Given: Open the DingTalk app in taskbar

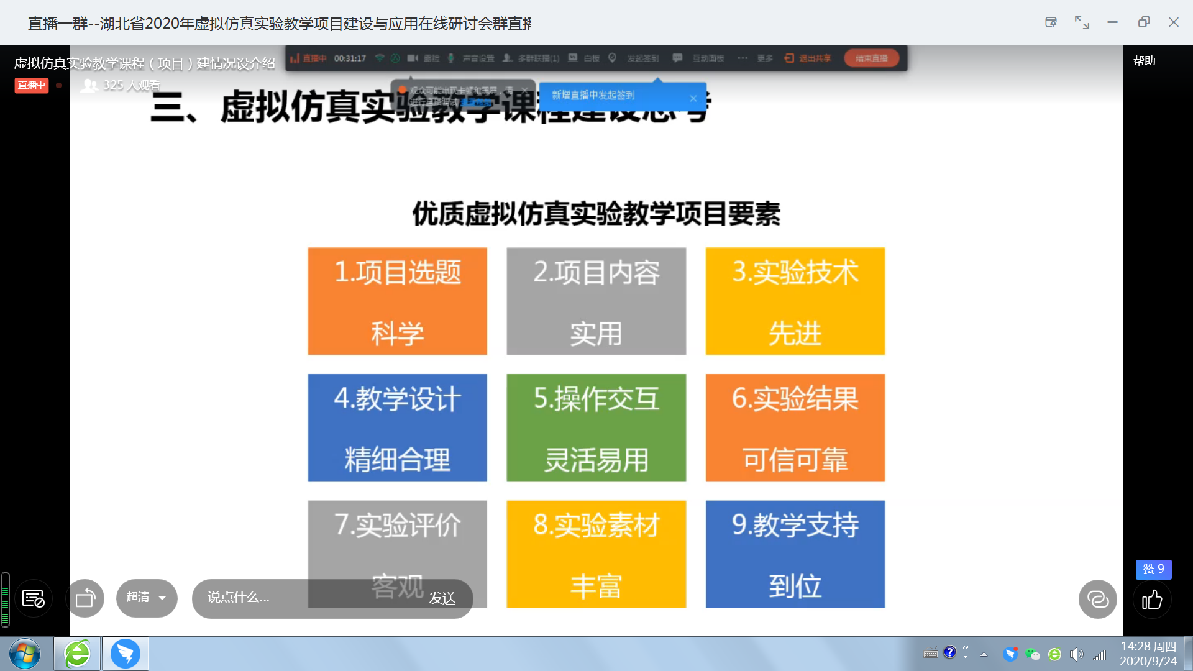Looking at the screenshot, I should pyautogui.click(x=126, y=654).
